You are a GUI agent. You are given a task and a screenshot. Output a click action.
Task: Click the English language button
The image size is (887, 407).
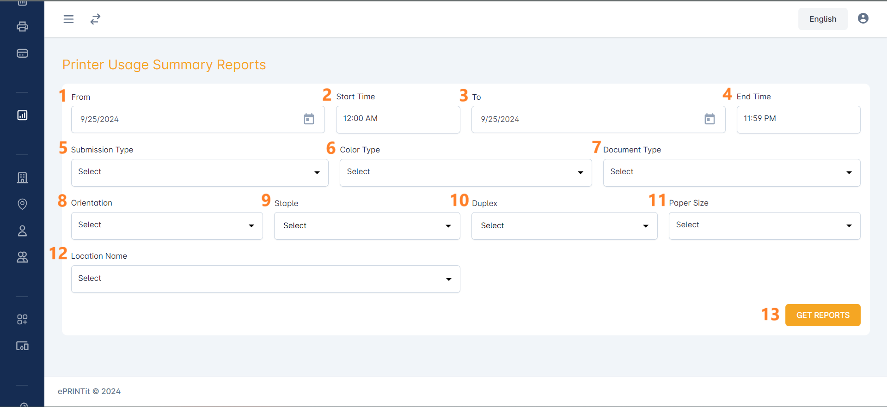point(822,19)
